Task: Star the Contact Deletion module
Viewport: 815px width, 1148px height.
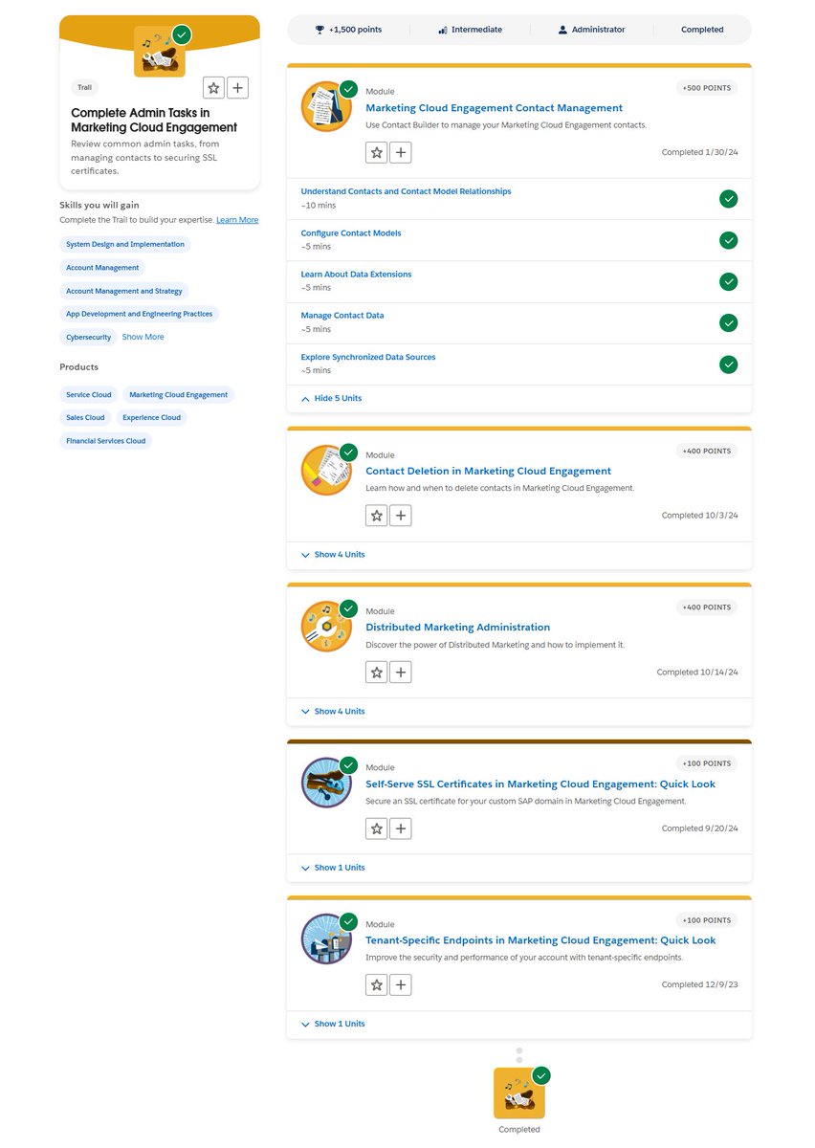Action: [377, 516]
